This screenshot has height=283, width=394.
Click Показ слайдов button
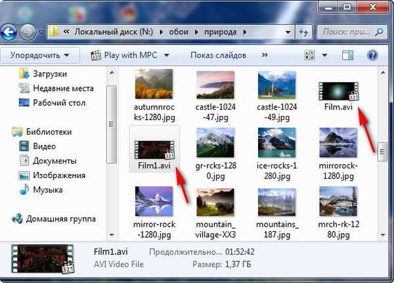click(x=218, y=55)
